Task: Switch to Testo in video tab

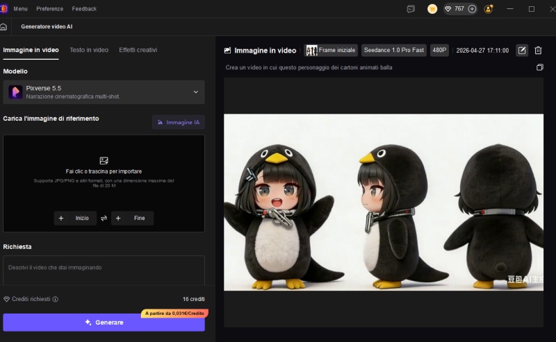Action: 89,50
